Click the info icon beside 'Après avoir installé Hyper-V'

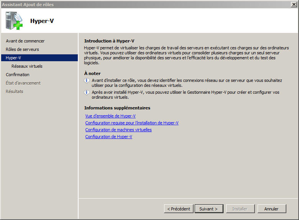click(x=87, y=93)
